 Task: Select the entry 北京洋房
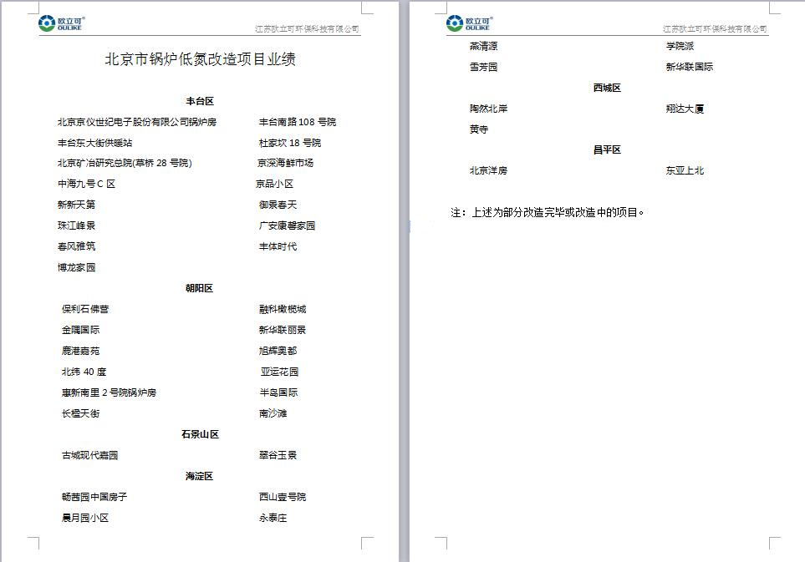(488, 170)
